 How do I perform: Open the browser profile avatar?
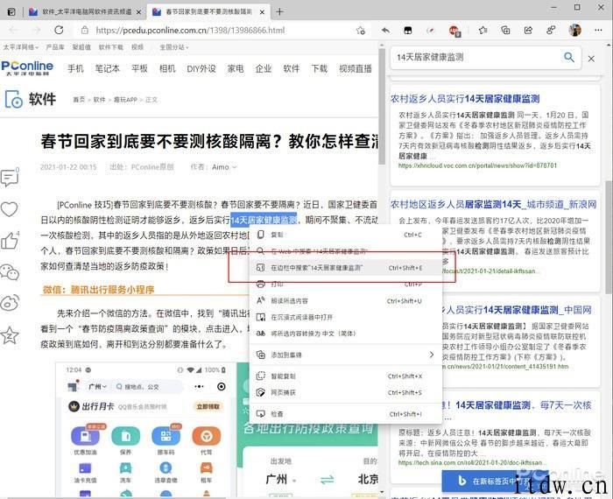click(574, 30)
